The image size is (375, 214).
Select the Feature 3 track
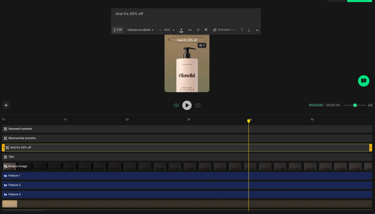(x=187, y=194)
